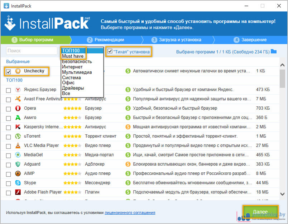Go to the Загрузка и установка step tab
Image resolution: width=288 pixels, height=224 pixels.
point(177,40)
